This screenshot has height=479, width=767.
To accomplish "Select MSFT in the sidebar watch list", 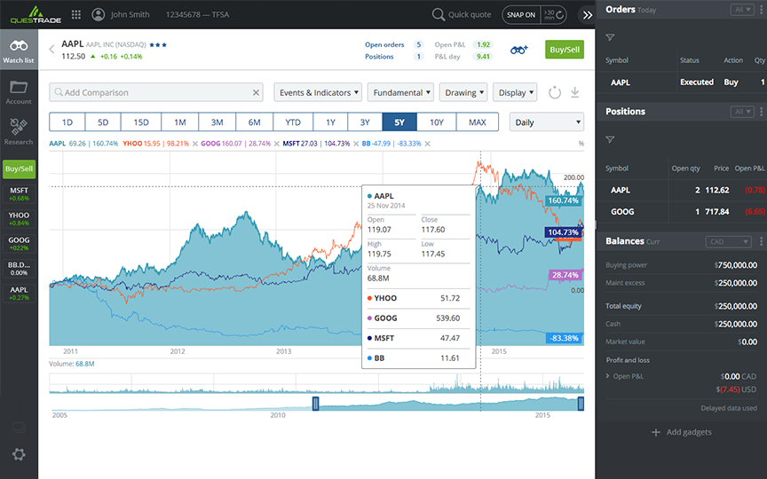I will coord(19,194).
